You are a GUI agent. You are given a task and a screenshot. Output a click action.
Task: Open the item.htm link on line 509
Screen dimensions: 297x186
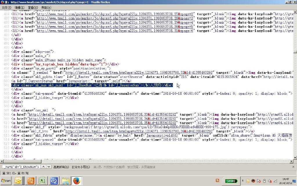tap(102, 119)
